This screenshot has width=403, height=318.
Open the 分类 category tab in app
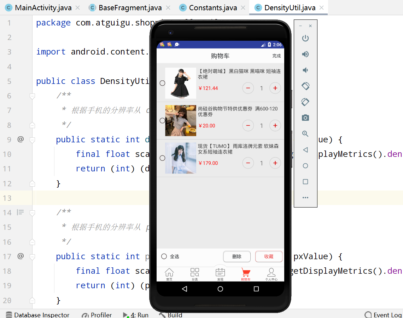pyautogui.click(x=194, y=274)
